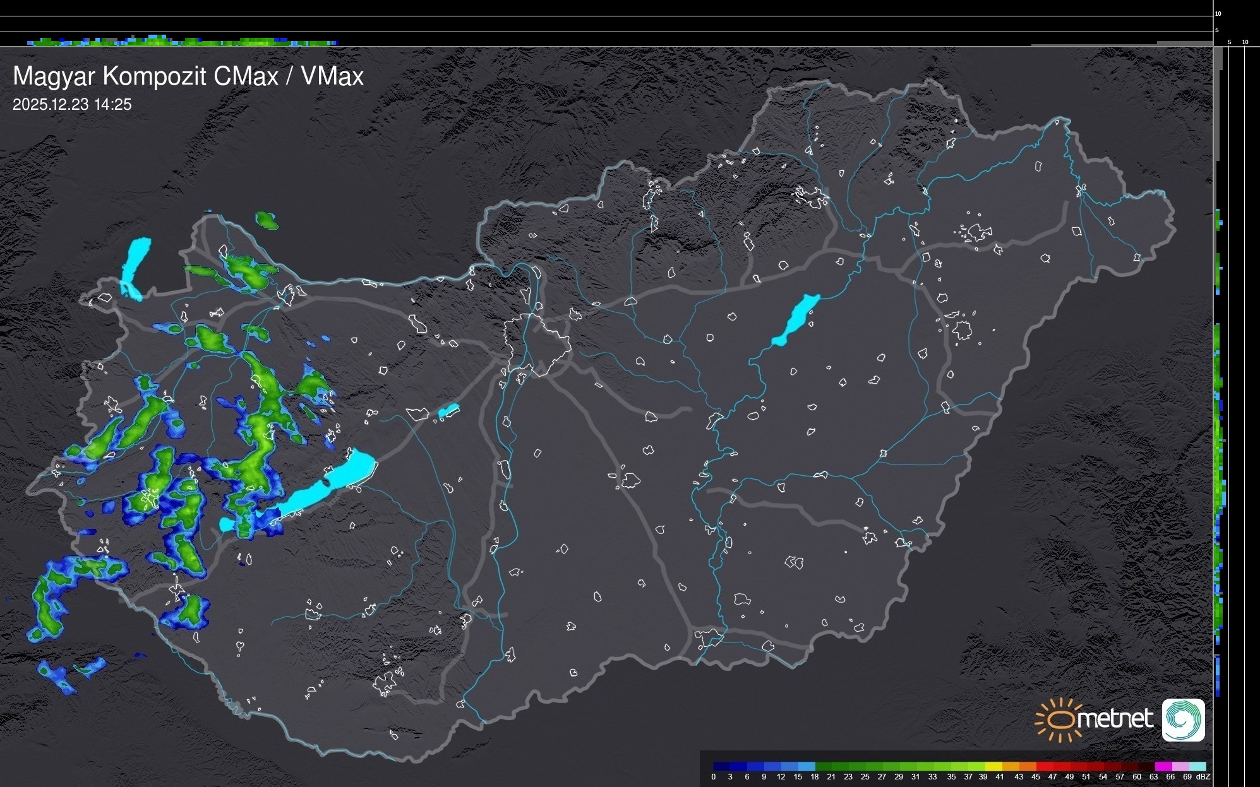Screen dimensions: 1260x787
Task: Click the 18 dBZ value label in legend
Action: pos(814,777)
